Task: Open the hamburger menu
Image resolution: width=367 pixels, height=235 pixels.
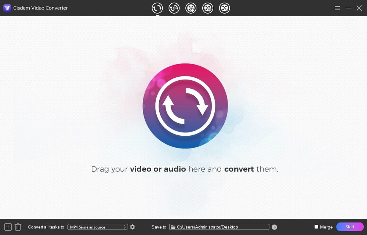Action: [x=337, y=8]
